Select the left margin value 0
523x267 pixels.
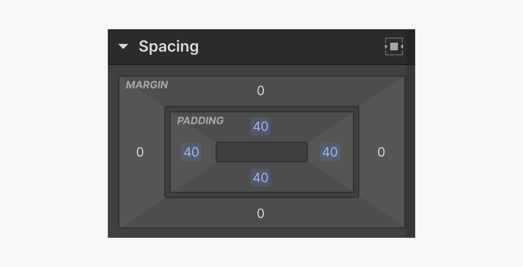140,152
